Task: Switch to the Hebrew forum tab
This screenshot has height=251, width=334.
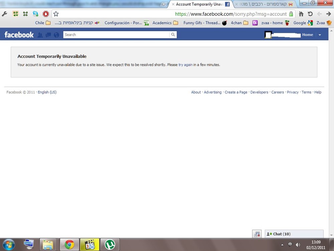Action: [264, 4]
